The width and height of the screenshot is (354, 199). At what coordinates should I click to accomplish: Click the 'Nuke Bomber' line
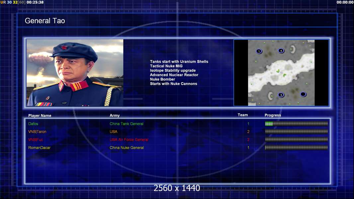(162, 79)
